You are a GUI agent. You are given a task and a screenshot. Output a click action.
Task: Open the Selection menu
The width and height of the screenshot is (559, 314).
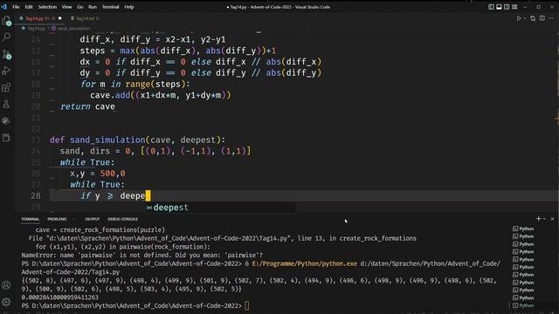47,7
